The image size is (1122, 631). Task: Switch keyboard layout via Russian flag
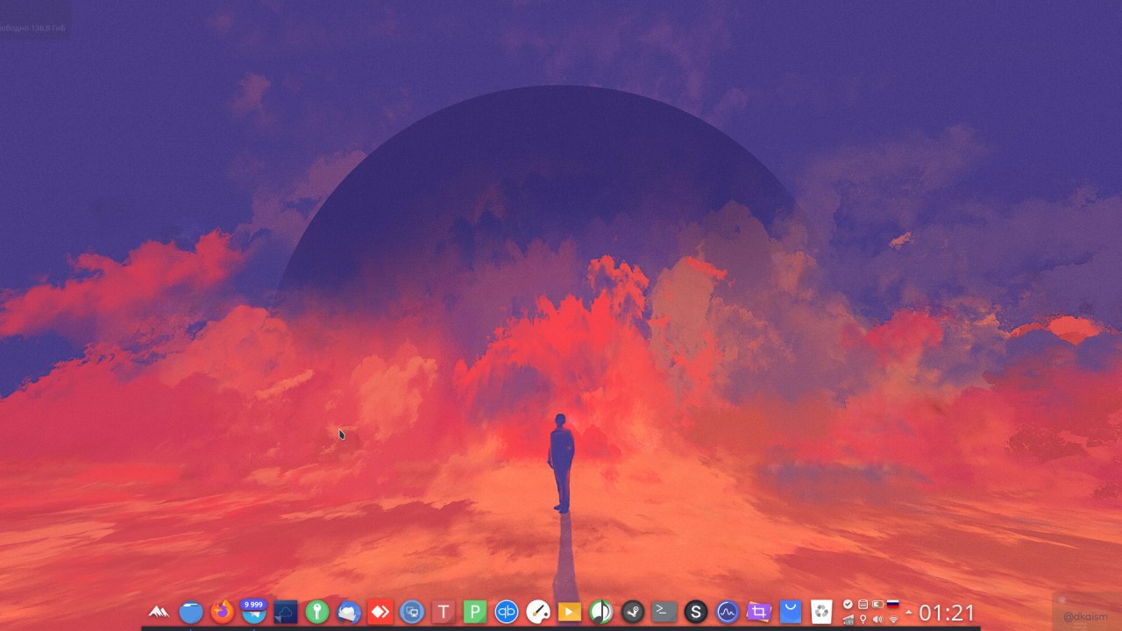893,604
